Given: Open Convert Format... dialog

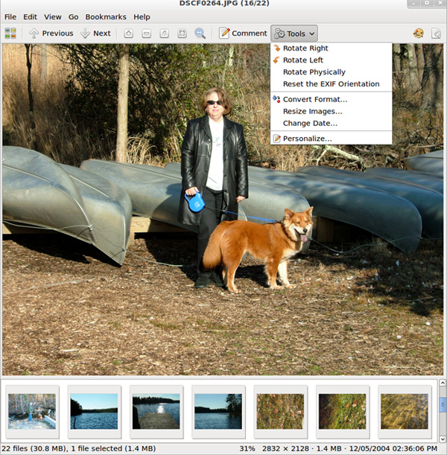Looking at the screenshot, I should [332, 99].
